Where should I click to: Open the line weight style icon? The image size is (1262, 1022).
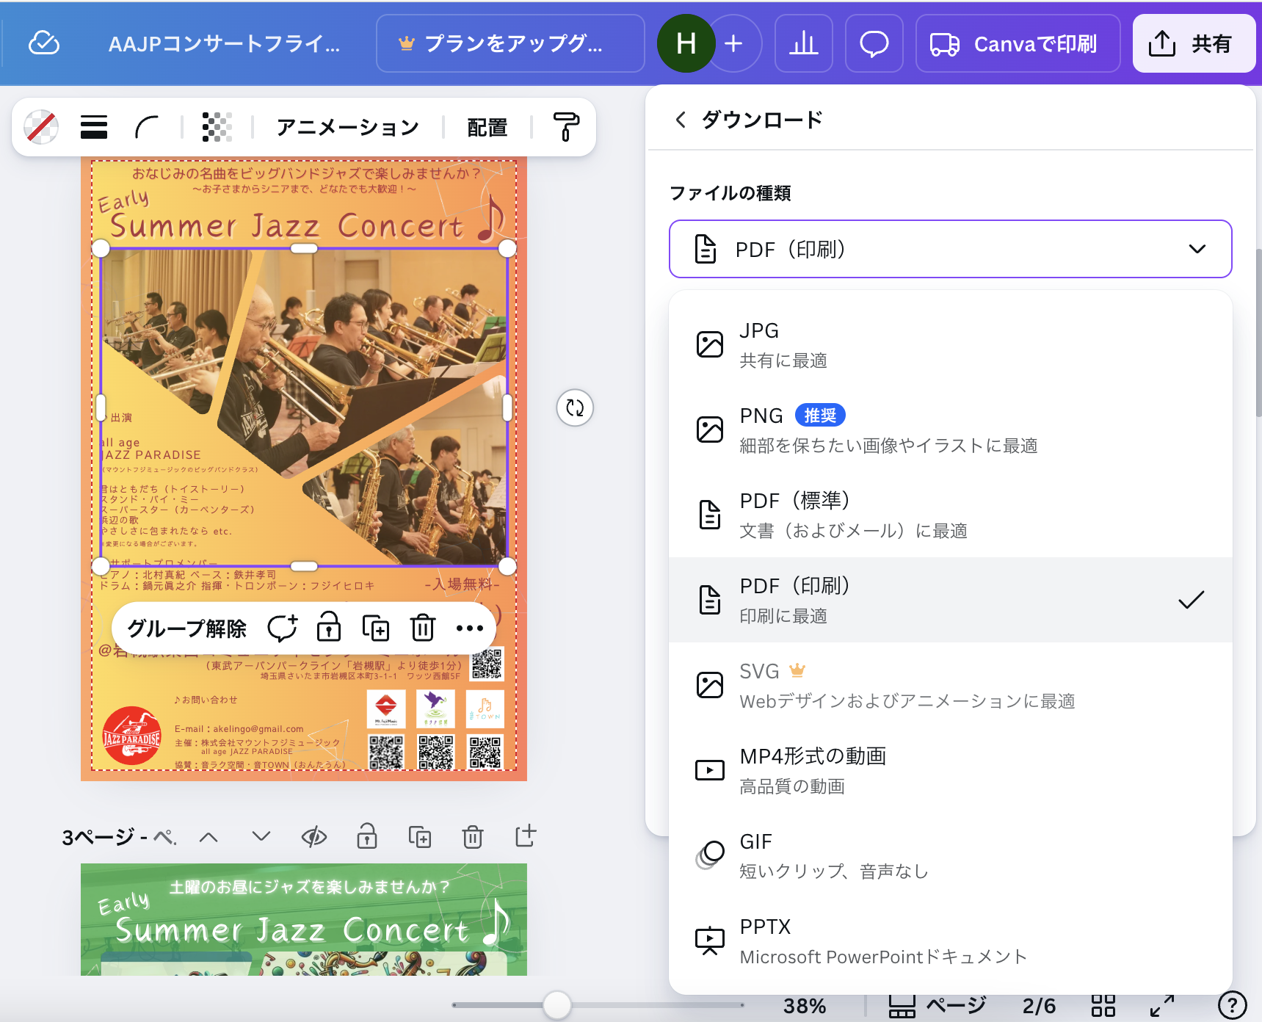94,127
